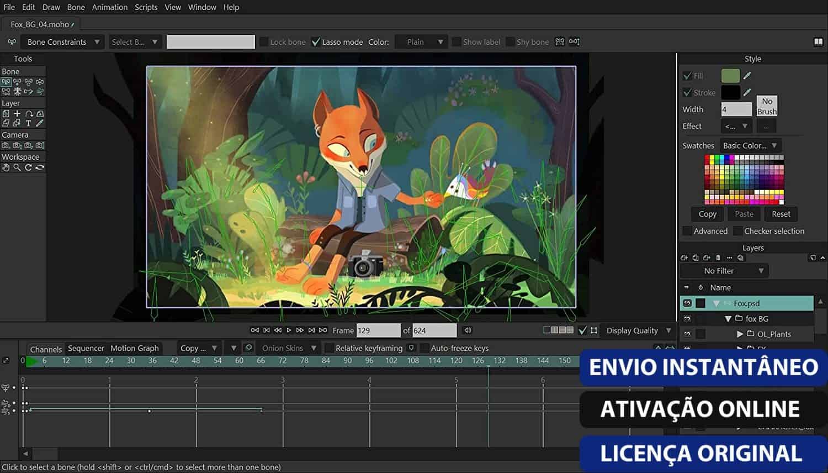
Task: Open the Scripts menu
Action: (146, 7)
